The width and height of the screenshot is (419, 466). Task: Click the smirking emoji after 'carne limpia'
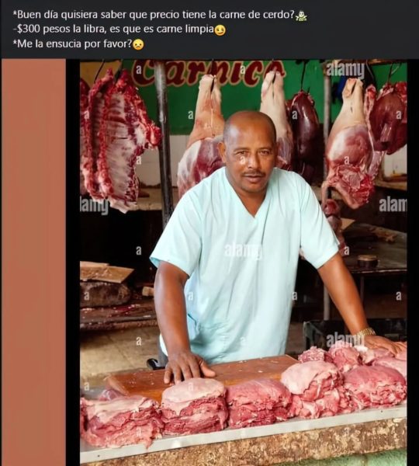click(x=220, y=30)
